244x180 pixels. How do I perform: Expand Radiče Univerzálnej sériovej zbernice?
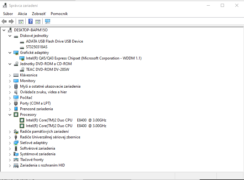pos(10,137)
